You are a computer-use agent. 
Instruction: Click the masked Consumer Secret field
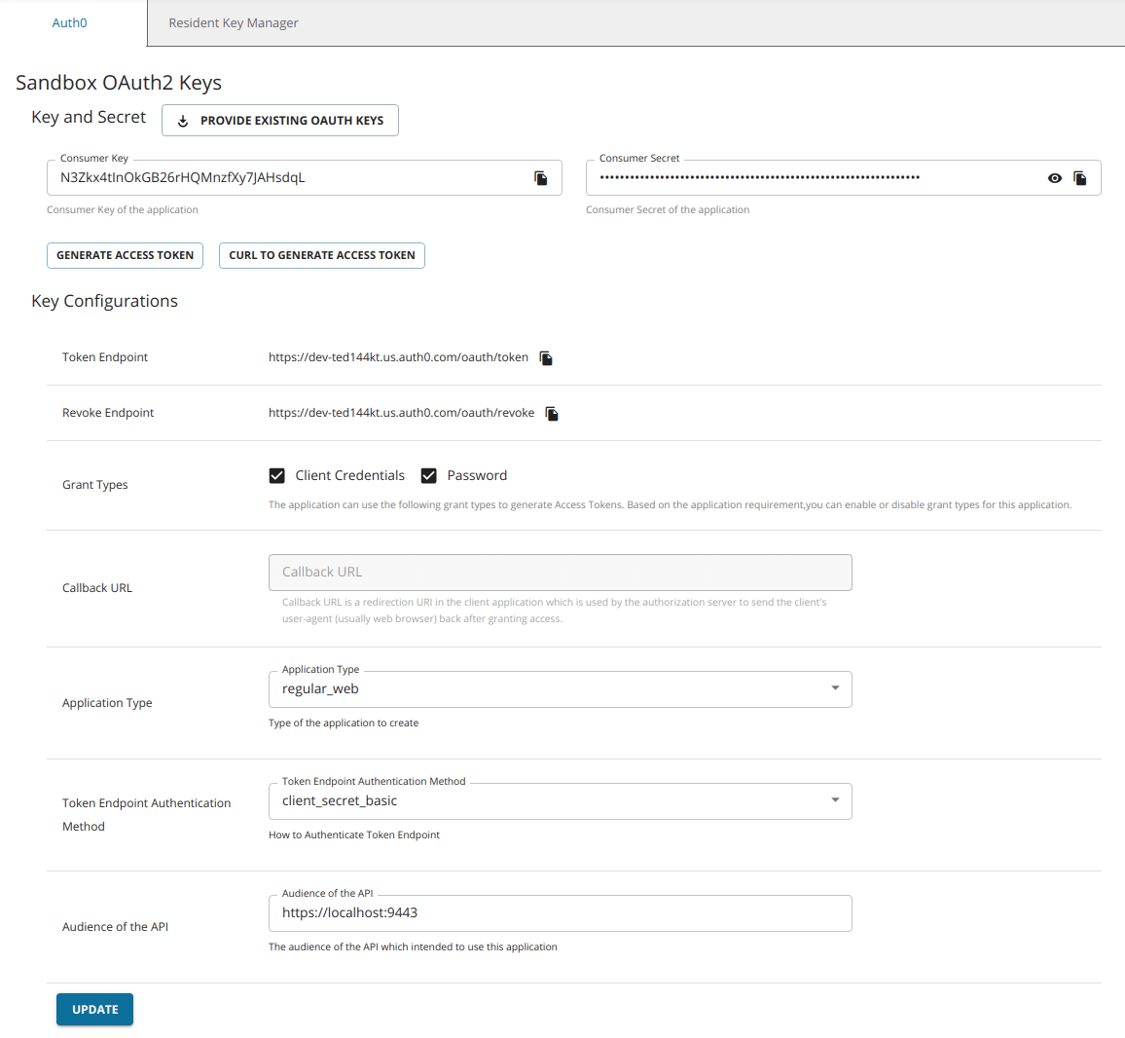coord(808,178)
